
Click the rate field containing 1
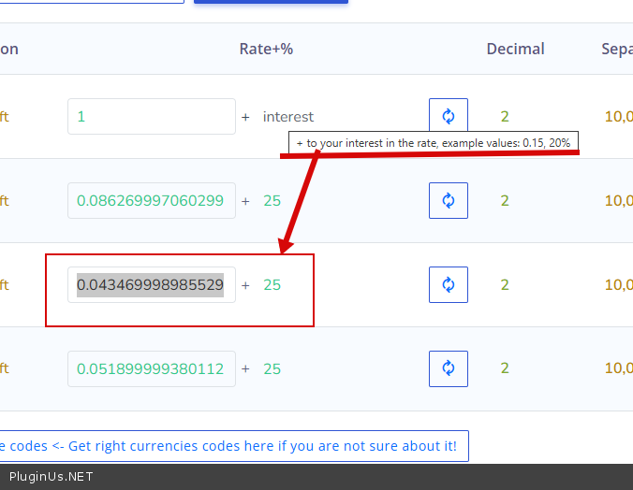[x=151, y=117]
